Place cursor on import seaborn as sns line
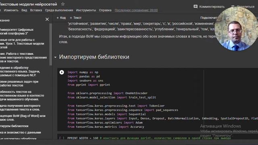This screenshot has width=258, height=145. [85, 81]
